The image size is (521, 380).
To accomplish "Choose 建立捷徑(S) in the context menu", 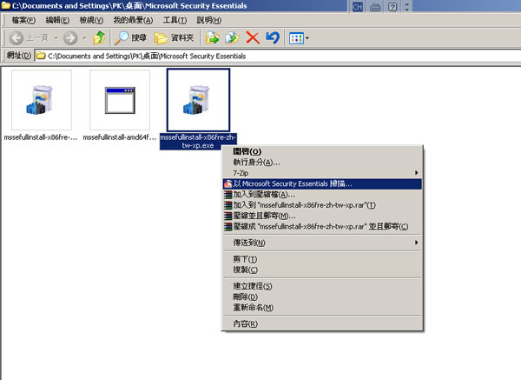I will [322, 286].
